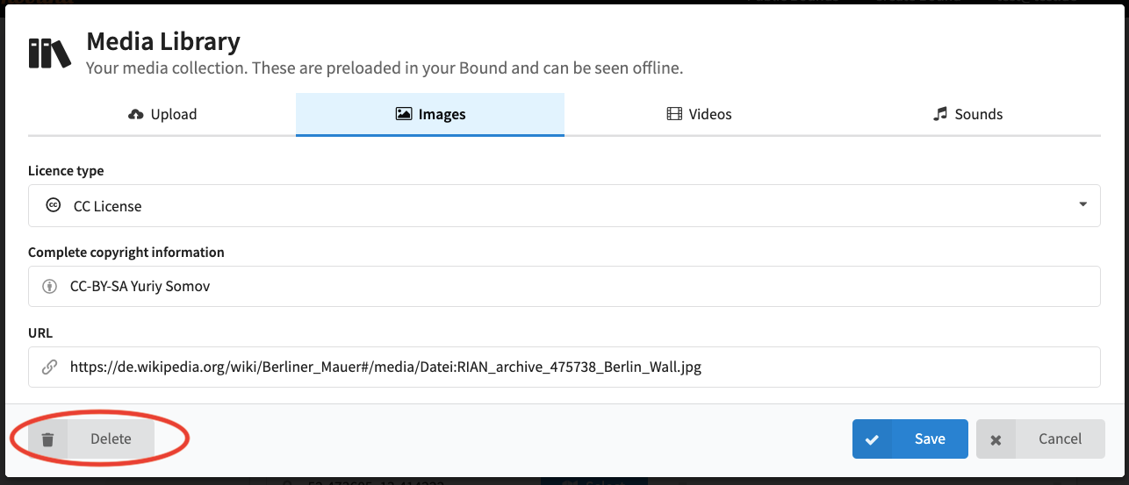
Task: Go to the Sounds tab
Action: click(967, 114)
